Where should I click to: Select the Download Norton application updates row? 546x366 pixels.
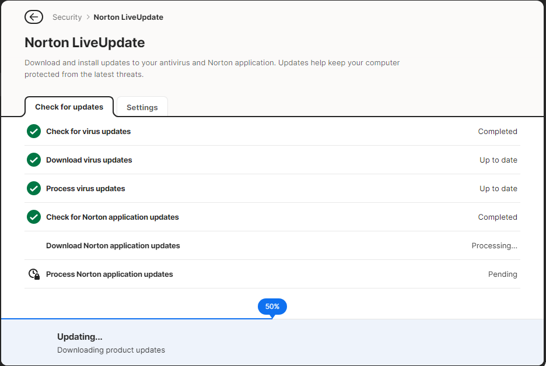pos(113,245)
